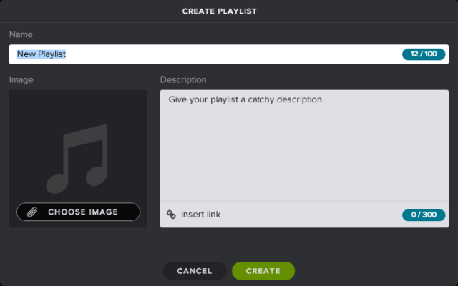Click the dark image preview panel
The width and height of the screenshot is (458, 286).
(x=78, y=159)
